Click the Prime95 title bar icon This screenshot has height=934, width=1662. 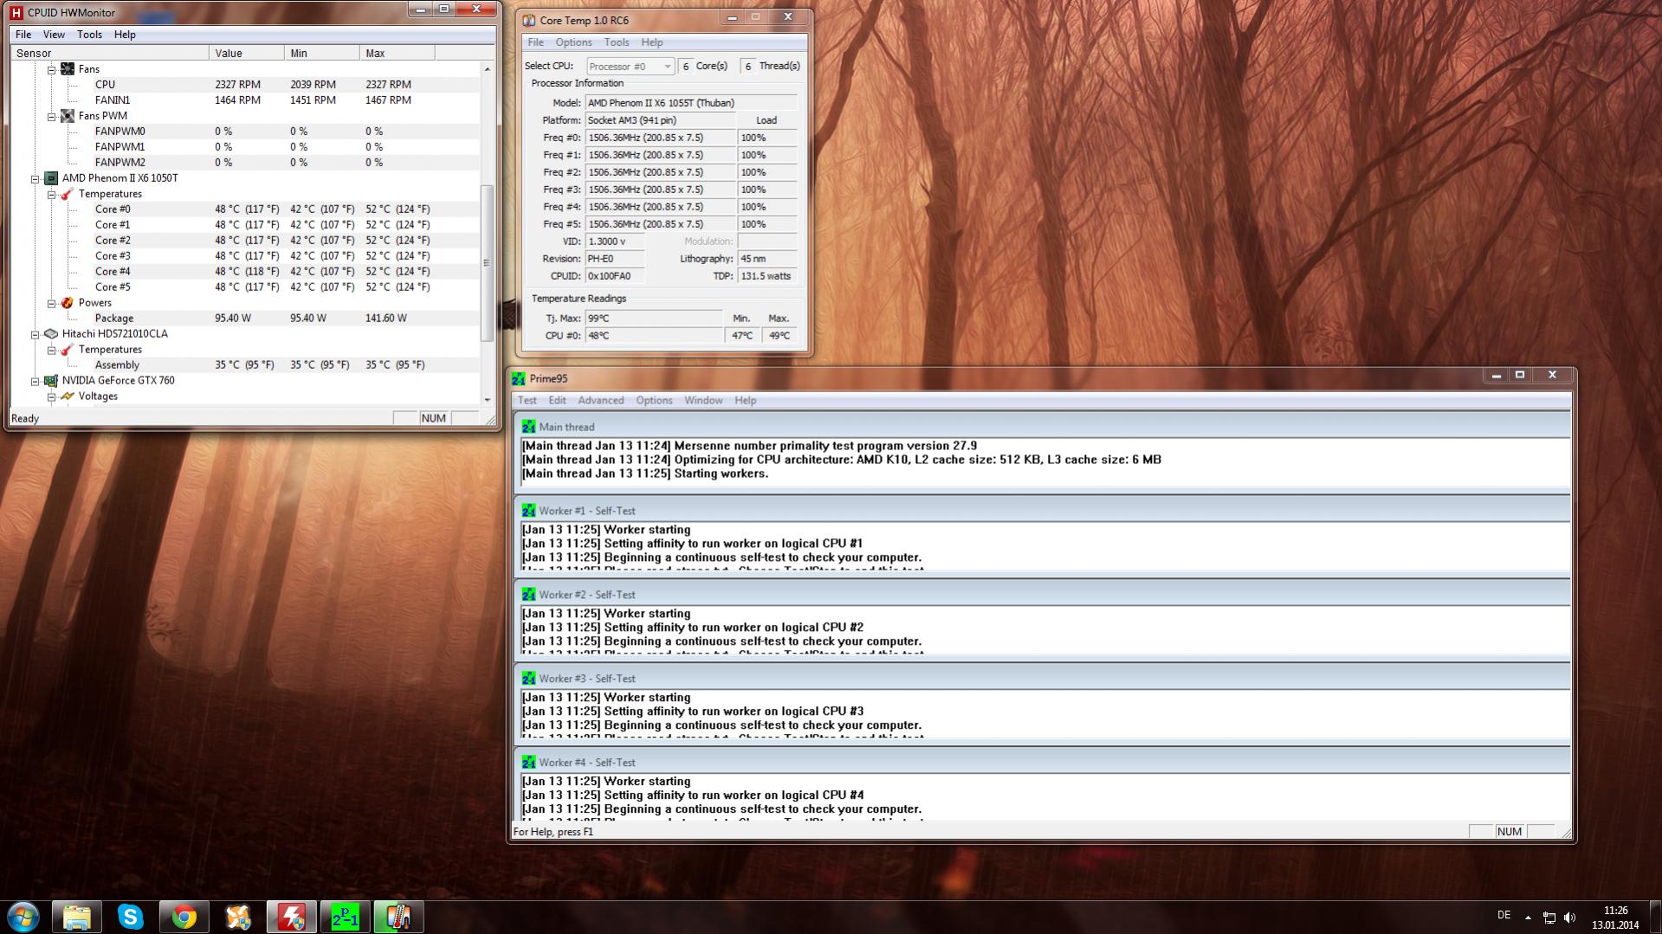tap(518, 378)
